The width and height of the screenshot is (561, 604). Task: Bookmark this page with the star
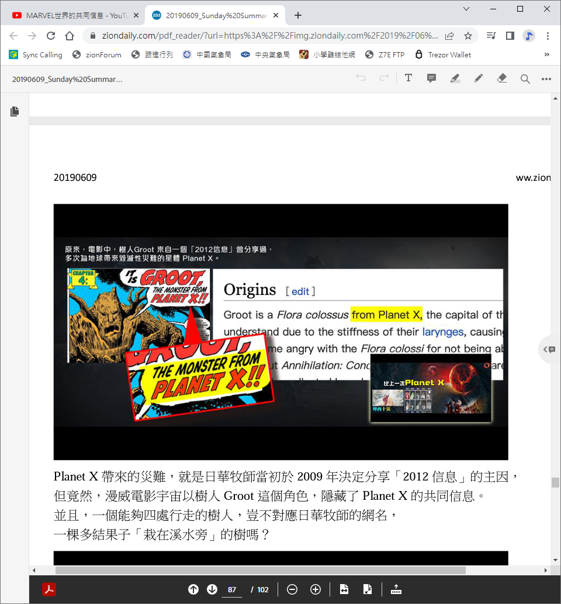[468, 36]
